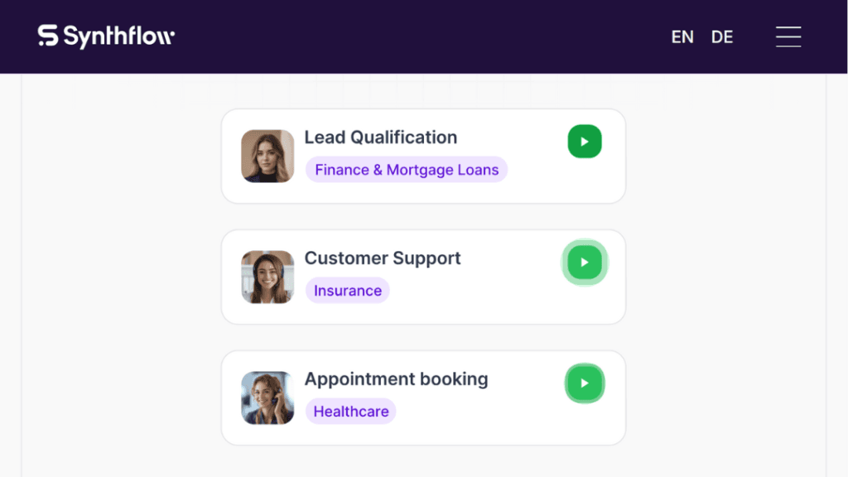Click the Customer Support title

click(x=383, y=258)
